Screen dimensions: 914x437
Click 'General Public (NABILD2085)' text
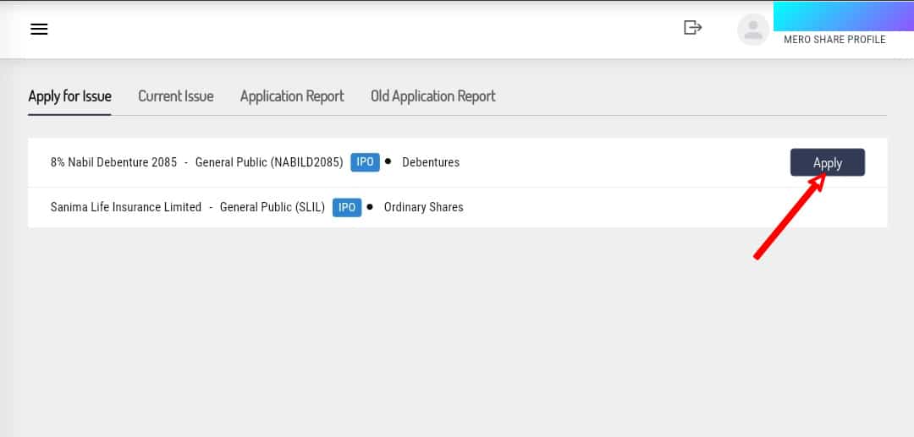[269, 162]
